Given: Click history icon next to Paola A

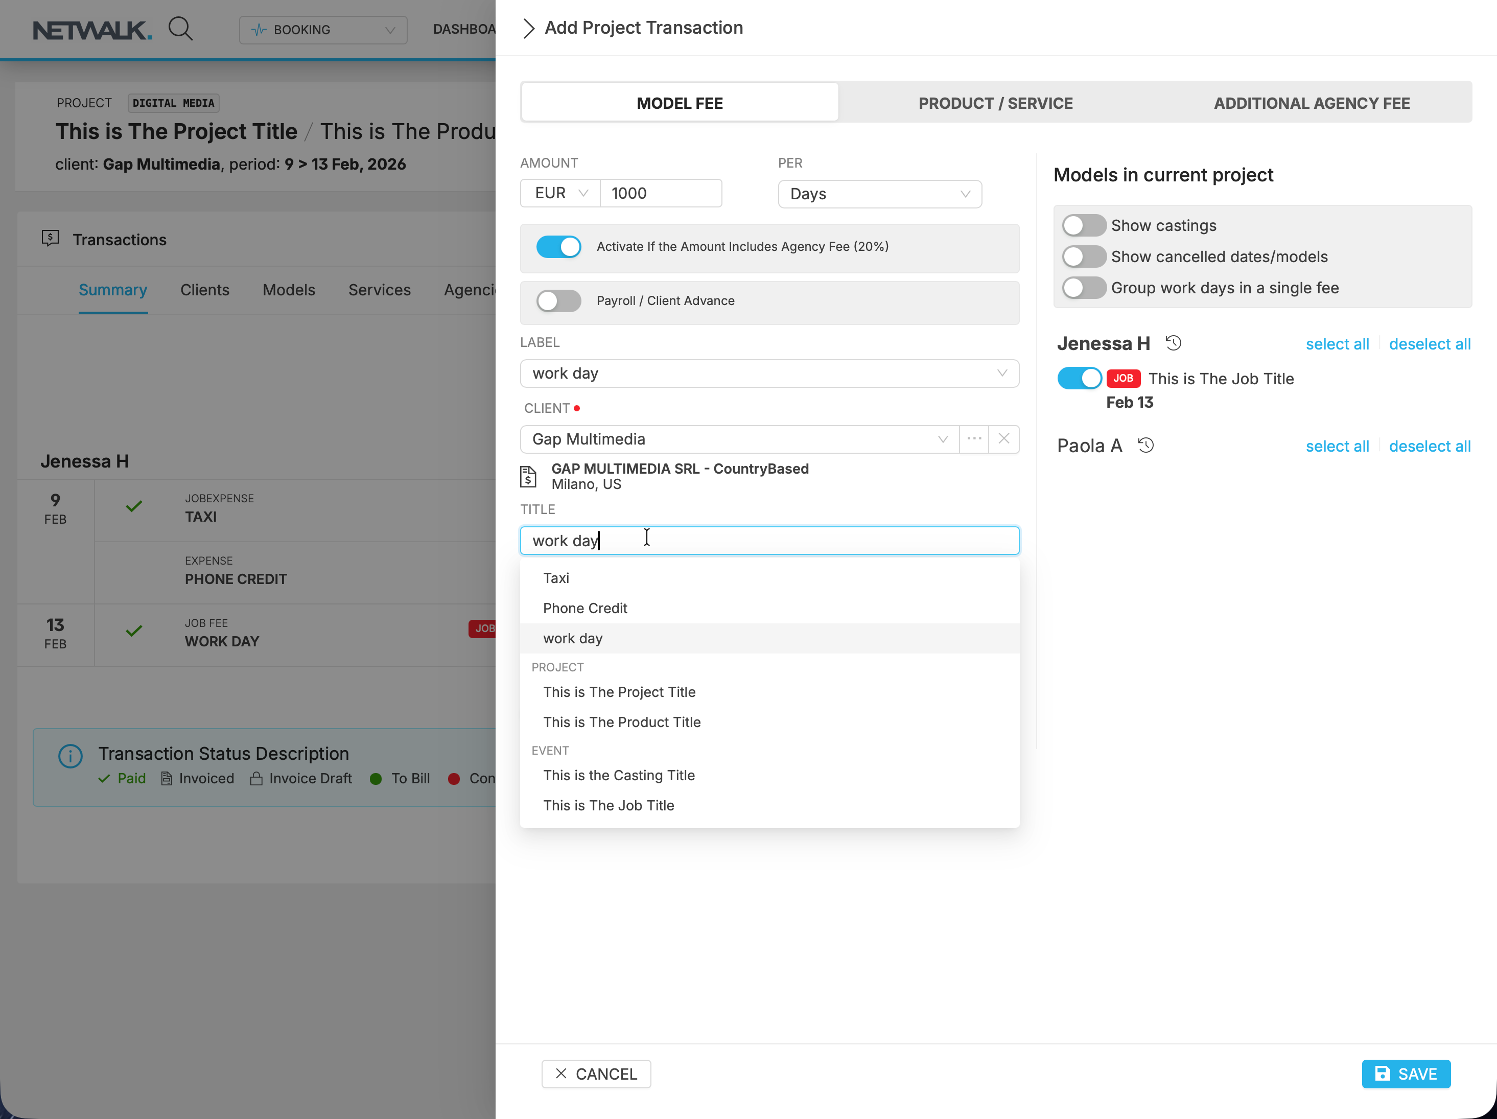Looking at the screenshot, I should 1146,446.
